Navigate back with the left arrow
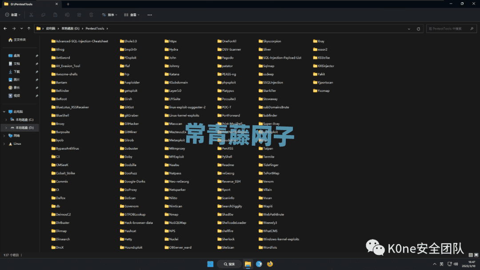 point(5,28)
